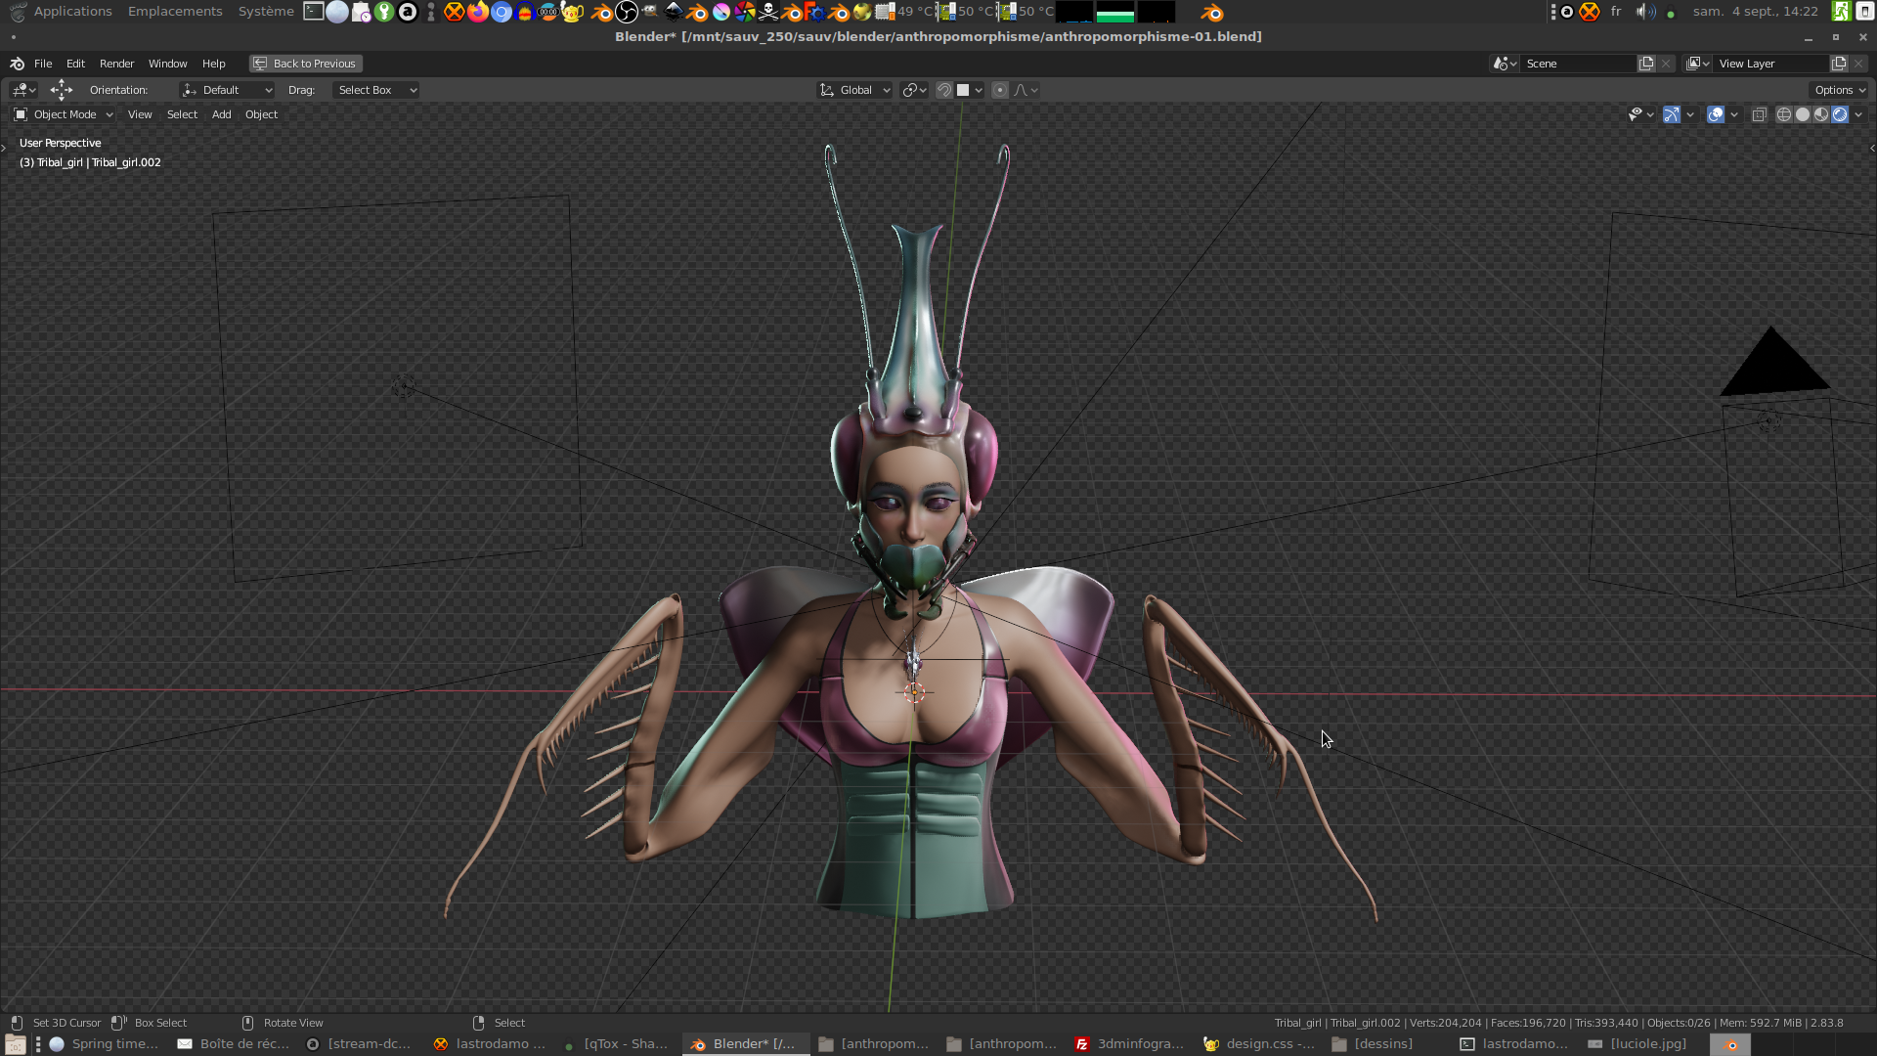Open the viewport Object menu
Screen dimensions: 1877x1056
[x=261, y=115]
